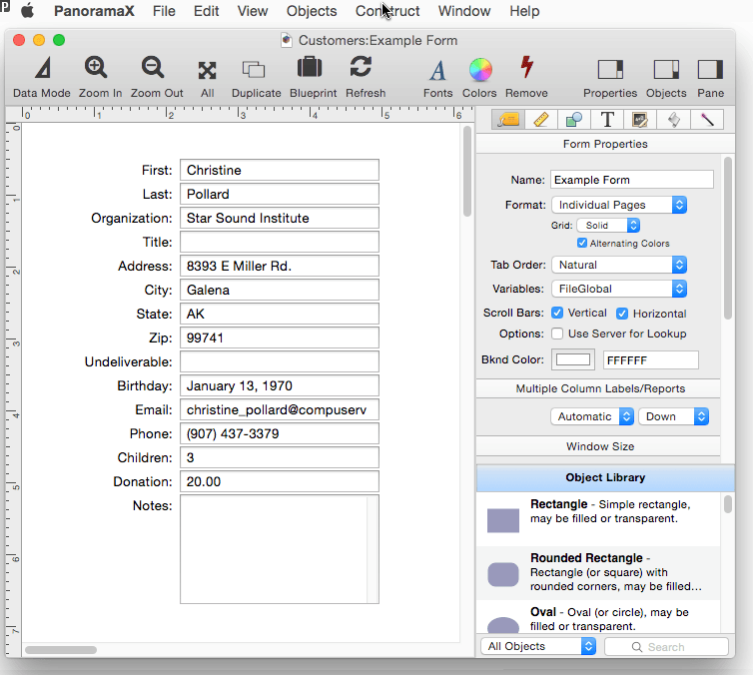Image resolution: width=753 pixels, height=675 pixels.
Task: Enable Use Server for Lookup
Action: tap(557, 334)
